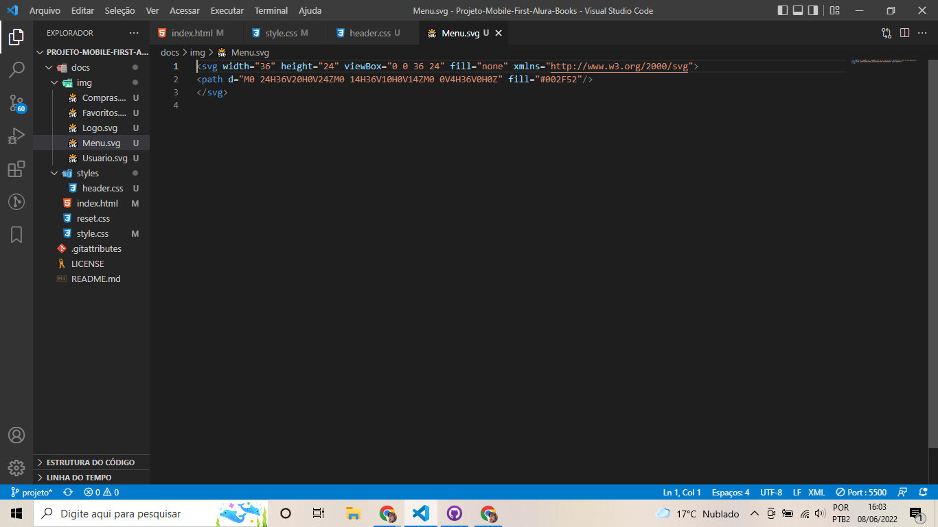The width and height of the screenshot is (938, 527).
Task: Expand the ESTRUTURA DO CÓDIGO section
Action: pos(92,462)
